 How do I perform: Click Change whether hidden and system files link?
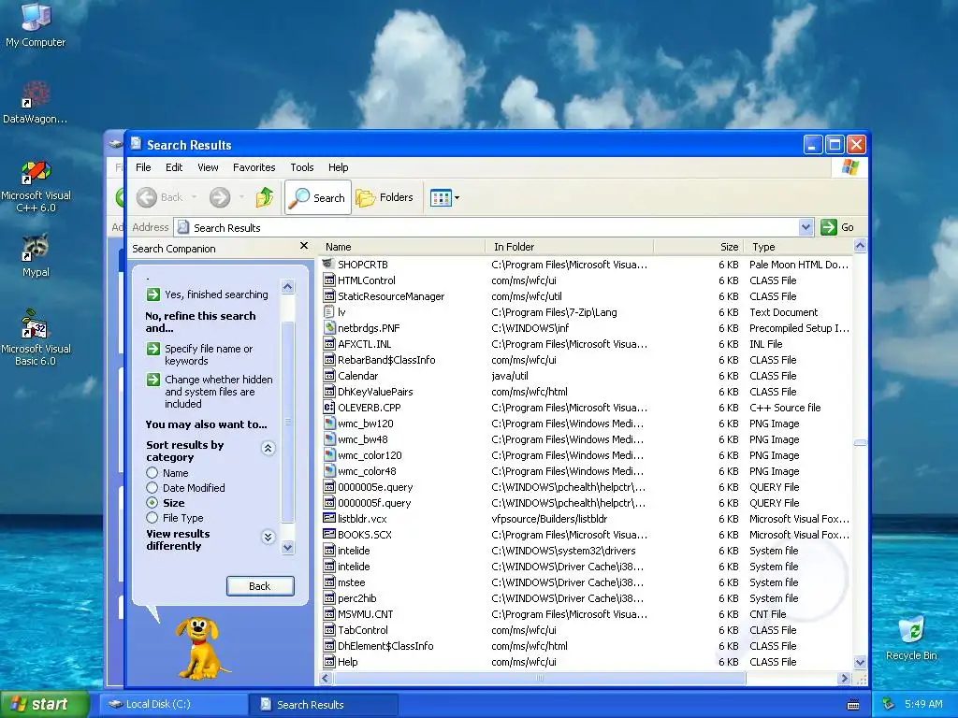tap(219, 392)
